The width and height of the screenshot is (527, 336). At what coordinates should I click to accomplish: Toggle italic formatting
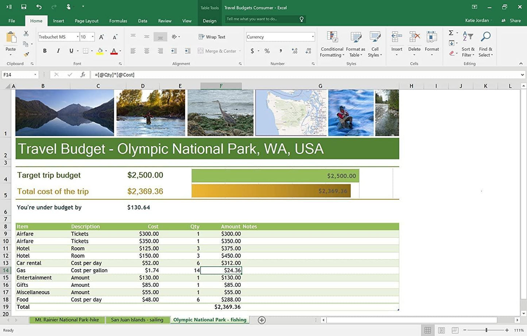tap(58, 51)
